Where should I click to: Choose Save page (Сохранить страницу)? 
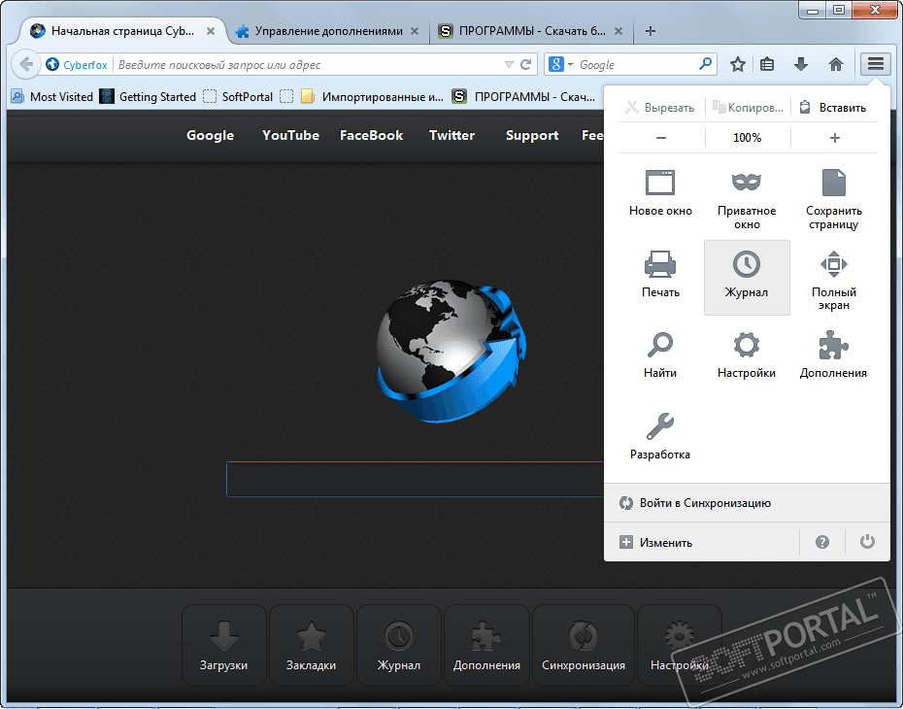[x=834, y=199]
